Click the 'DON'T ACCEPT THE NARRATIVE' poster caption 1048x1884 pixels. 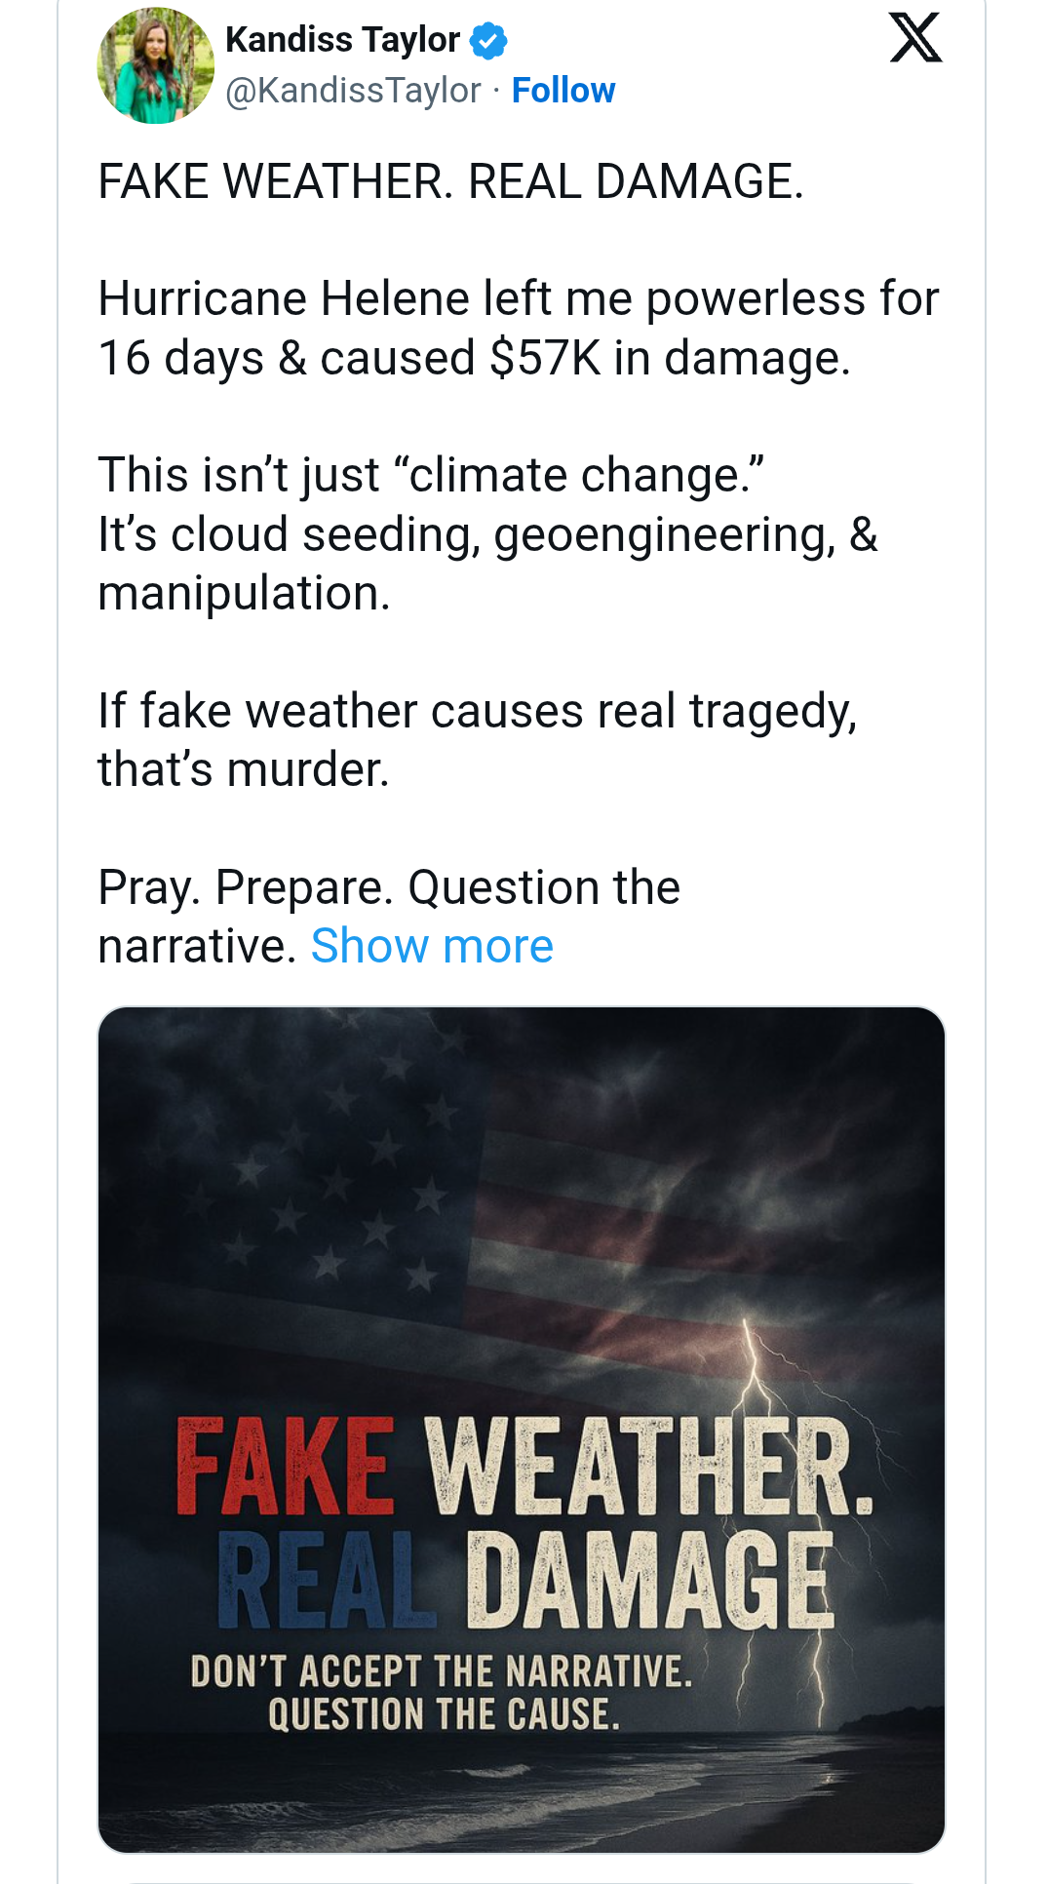442,1671
